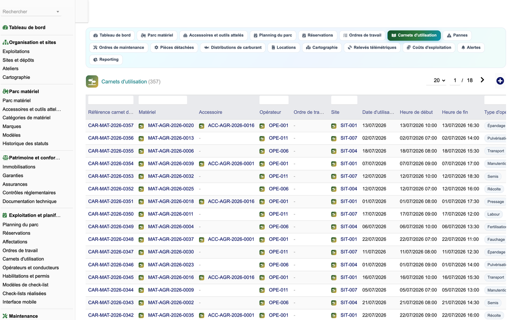
Task: Switch to the Relevés télémétriques tab
Action: point(372,47)
